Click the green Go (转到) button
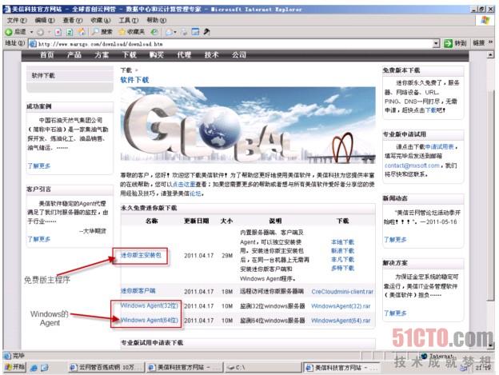499x375 pixels. pyautogui.click(x=455, y=43)
